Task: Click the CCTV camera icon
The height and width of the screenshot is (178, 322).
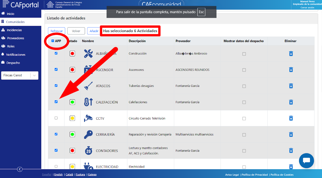Action: (88, 118)
